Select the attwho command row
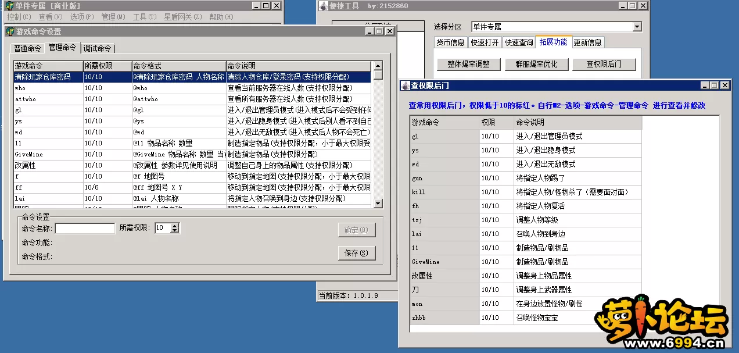739x353 pixels. pos(192,99)
